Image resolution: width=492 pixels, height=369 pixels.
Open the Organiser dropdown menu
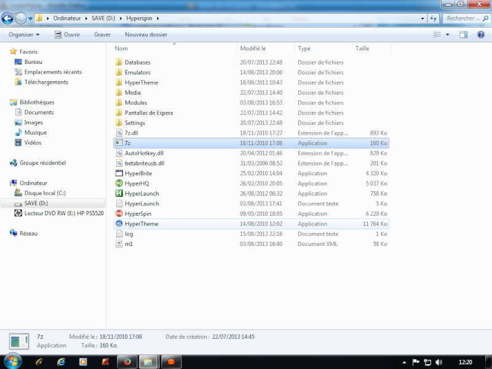(24, 34)
